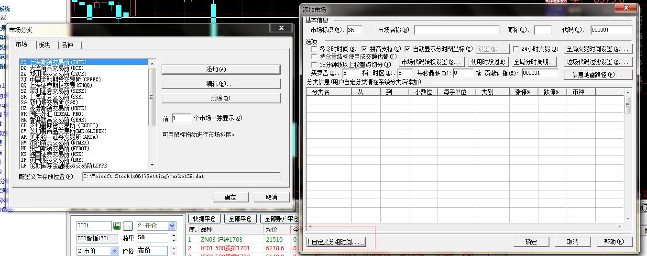
Task: Click the 全部平仓 button
Action: click(x=241, y=219)
